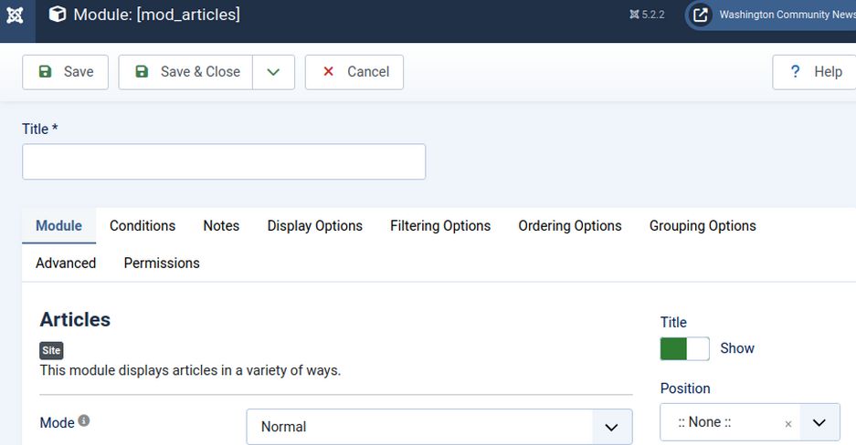The image size is (856, 445).
Task: Click the Joomla logo icon
Action: pos(16,15)
